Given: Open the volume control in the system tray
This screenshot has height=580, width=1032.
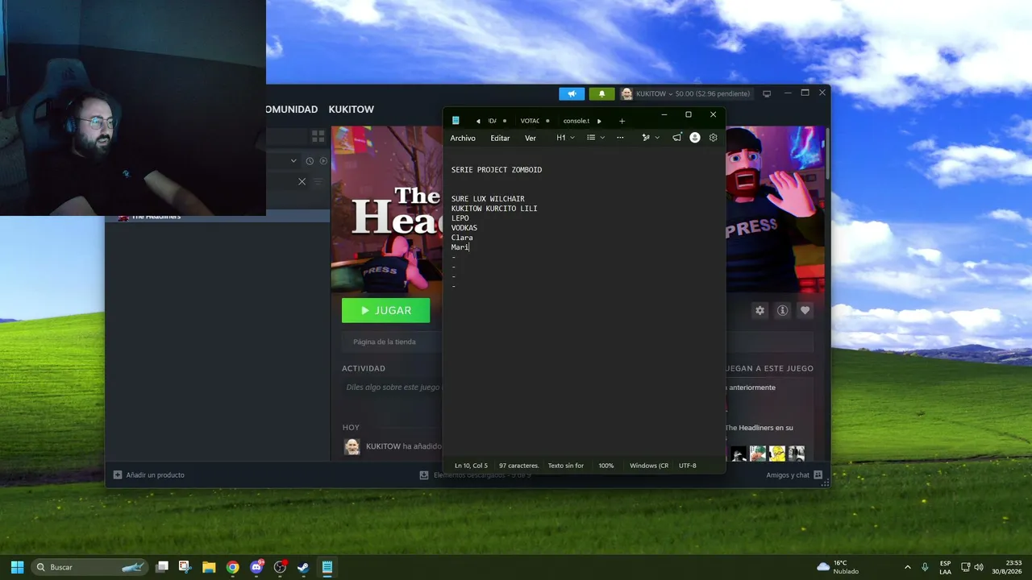Looking at the screenshot, I should point(979,567).
